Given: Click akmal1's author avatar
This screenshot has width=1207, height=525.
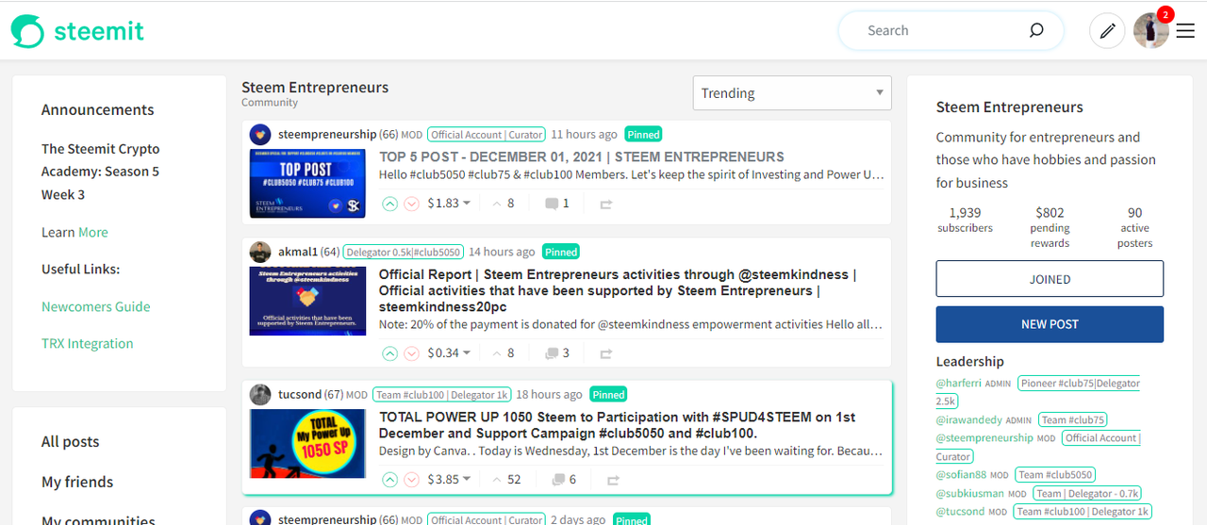Looking at the screenshot, I should click(x=260, y=253).
